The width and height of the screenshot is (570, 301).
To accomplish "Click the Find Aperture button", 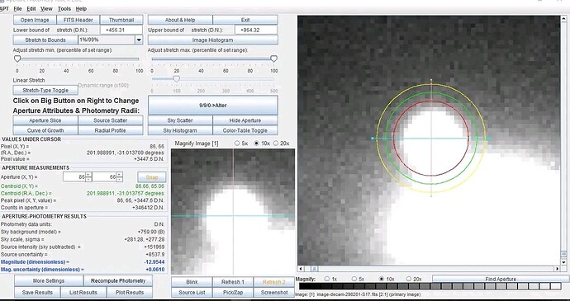I will (501, 279).
